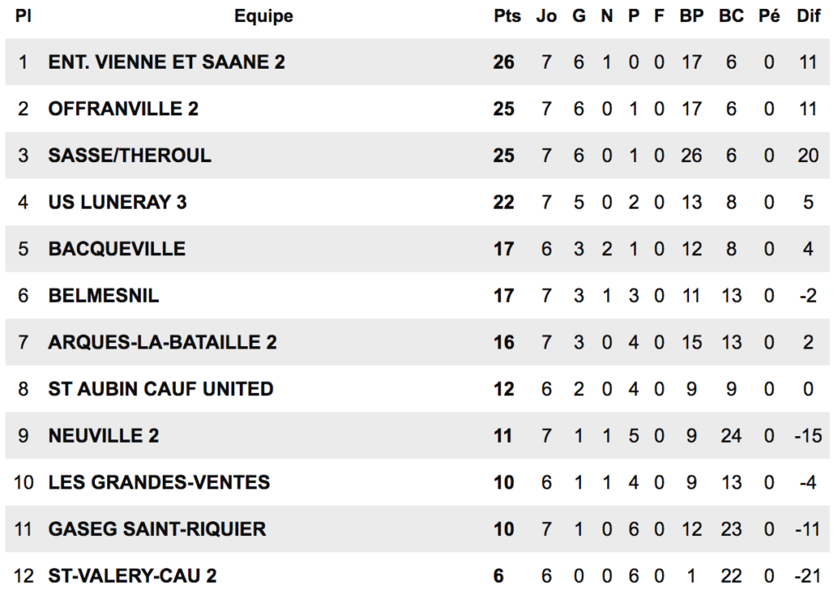
Task: Select the Pts column header
Action: pyautogui.click(x=507, y=16)
